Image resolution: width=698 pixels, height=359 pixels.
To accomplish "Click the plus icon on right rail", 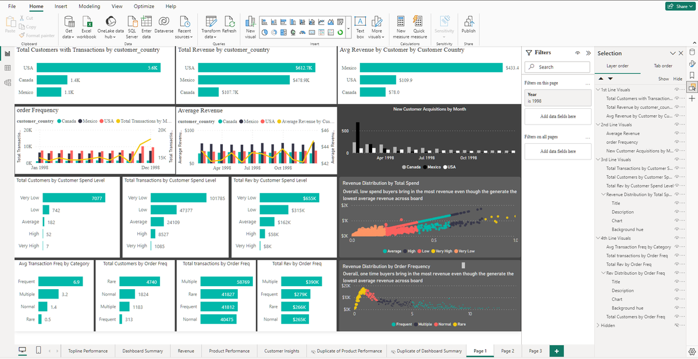I will pos(692,99).
